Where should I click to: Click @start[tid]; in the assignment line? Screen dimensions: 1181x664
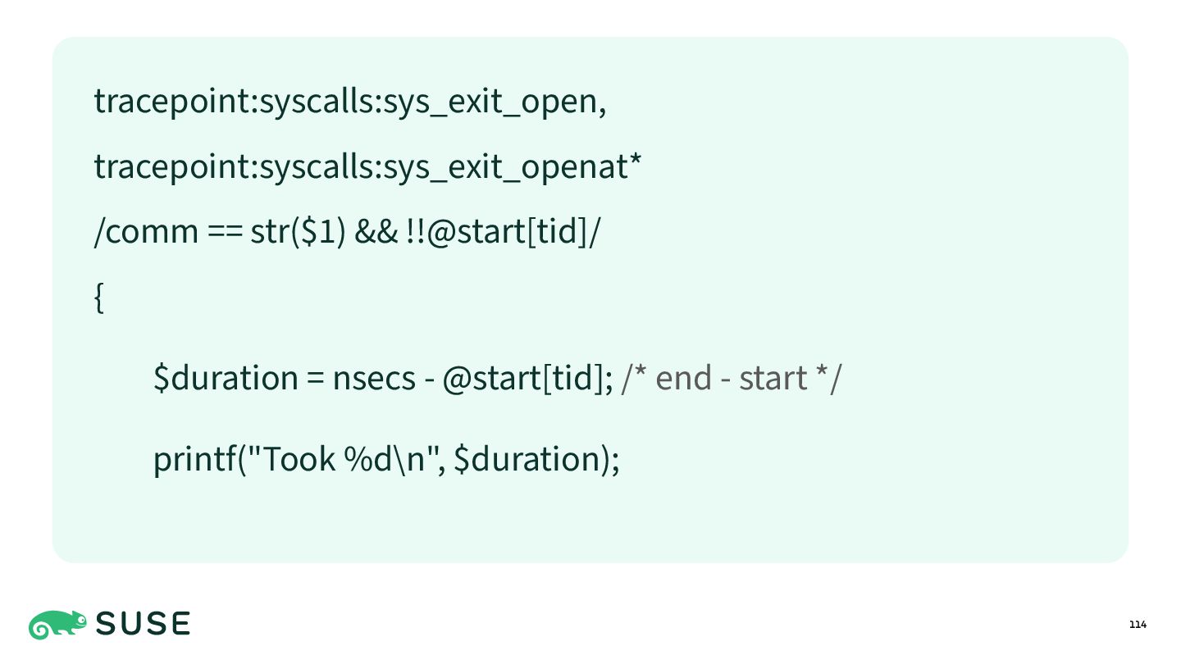pyautogui.click(x=527, y=379)
